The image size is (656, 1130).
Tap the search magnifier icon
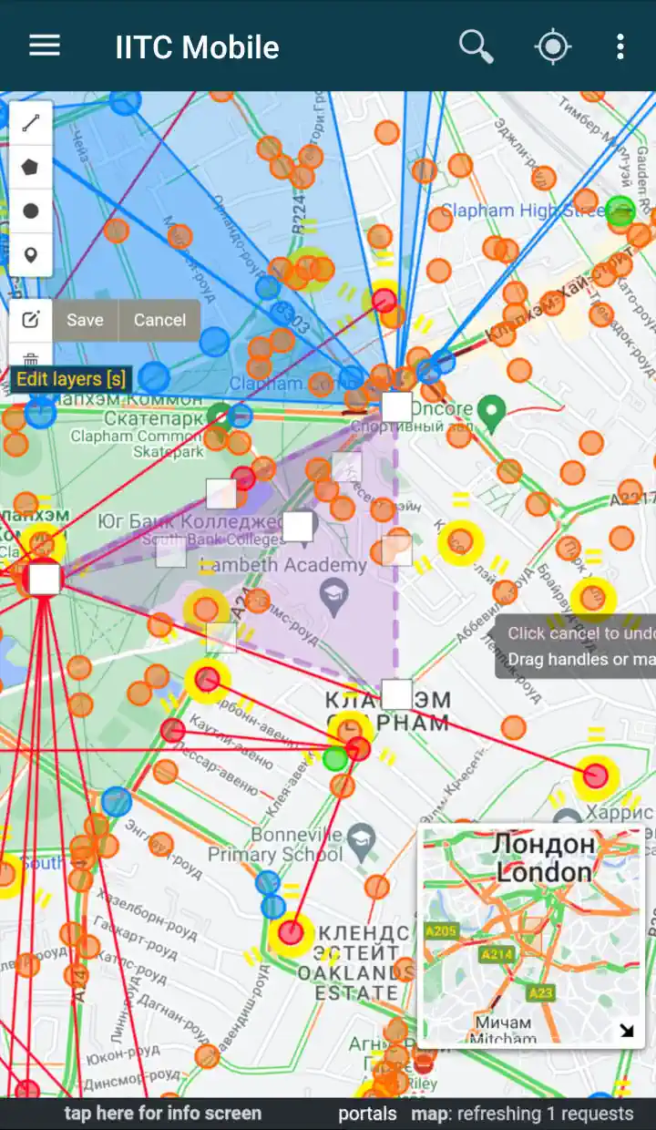click(x=476, y=46)
